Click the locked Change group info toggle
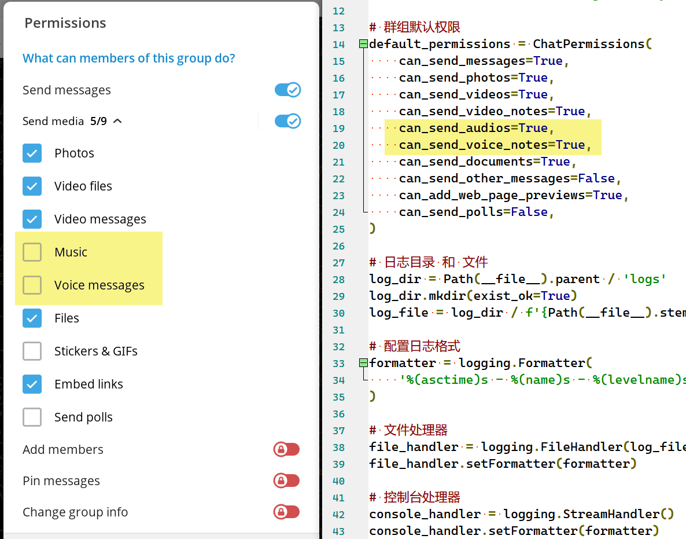The height and width of the screenshot is (539, 686). [x=286, y=512]
